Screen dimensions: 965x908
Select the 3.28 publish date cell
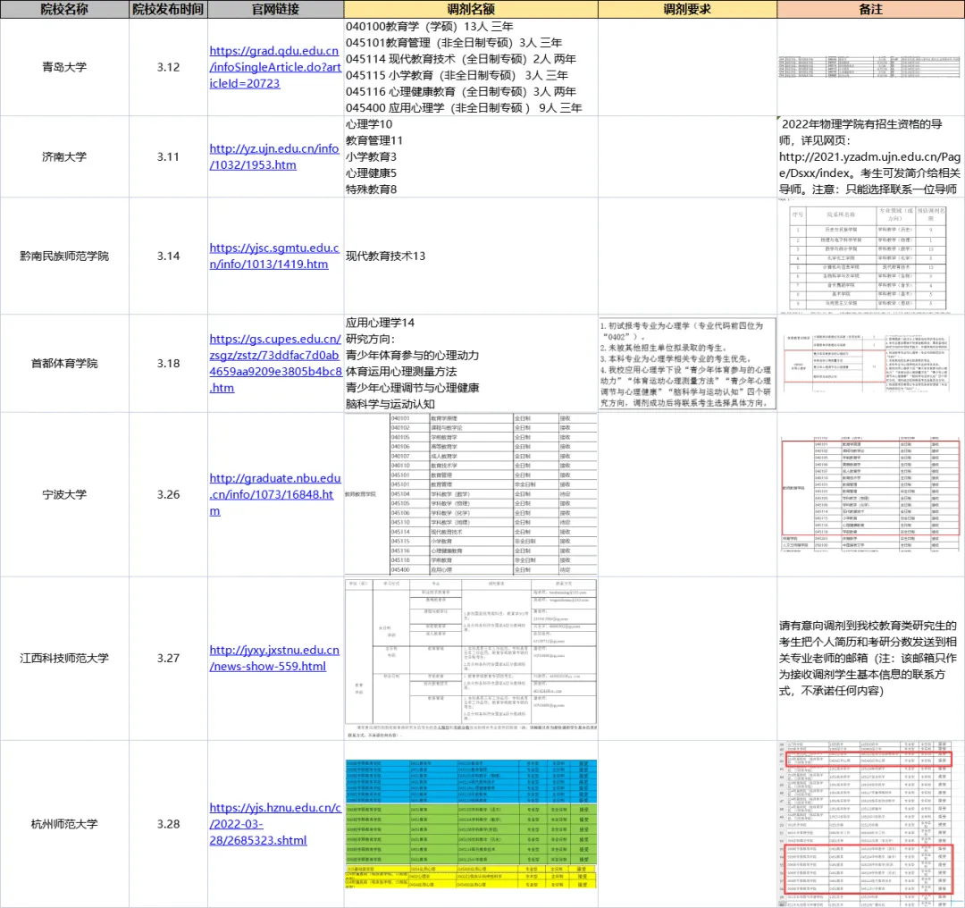[168, 824]
